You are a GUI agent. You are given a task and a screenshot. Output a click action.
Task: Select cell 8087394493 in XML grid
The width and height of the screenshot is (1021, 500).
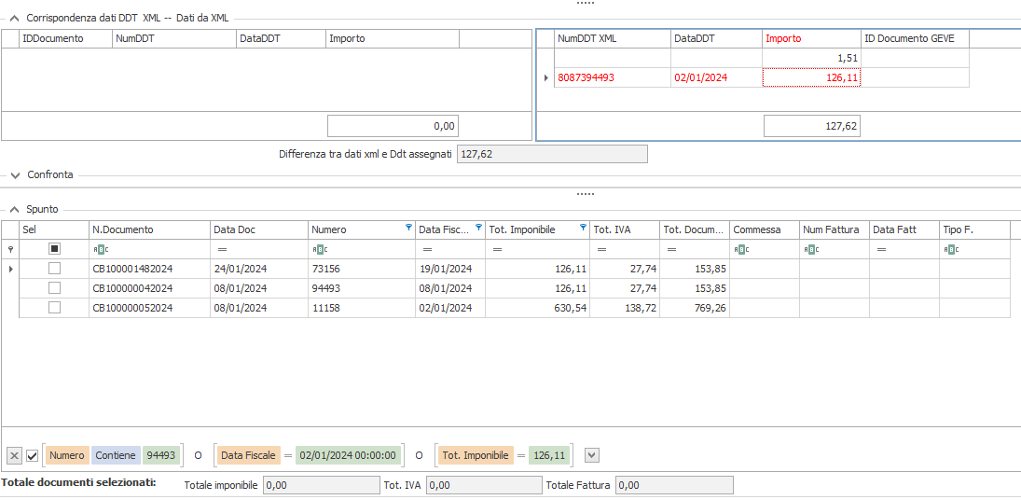612,77
